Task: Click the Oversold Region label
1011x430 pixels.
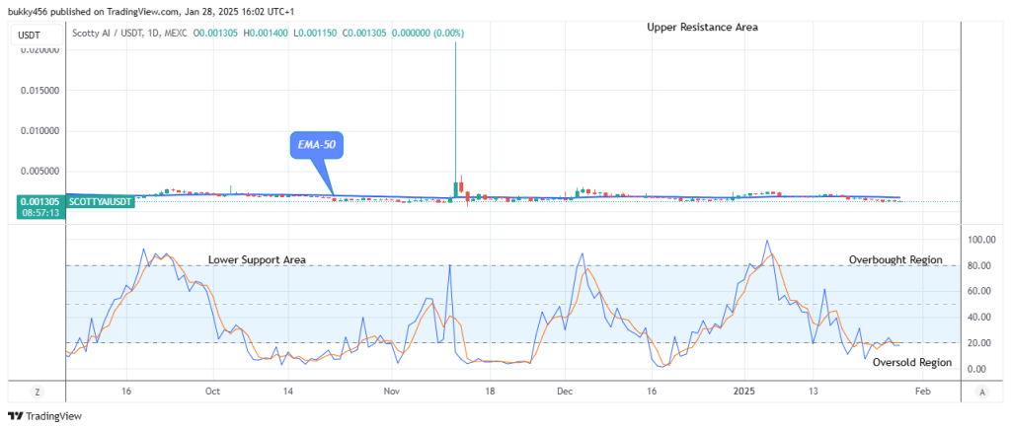Action: tap(911, 362)
